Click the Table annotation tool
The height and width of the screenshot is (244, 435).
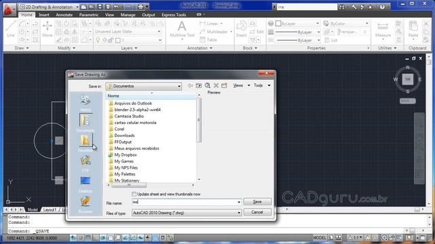pos(209,40)
